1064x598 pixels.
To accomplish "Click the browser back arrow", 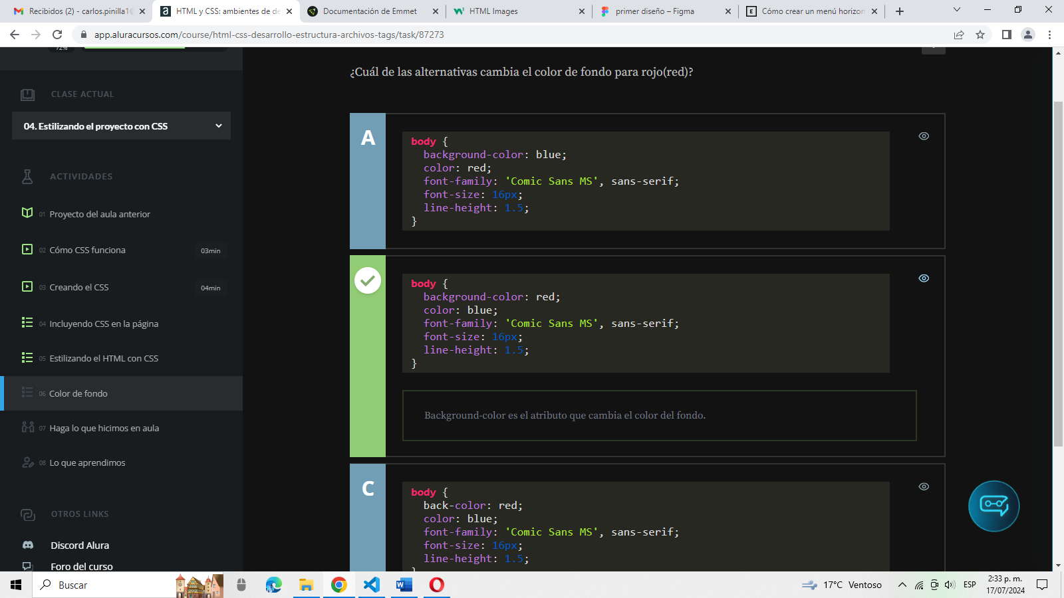I will [x=15, y=35].
